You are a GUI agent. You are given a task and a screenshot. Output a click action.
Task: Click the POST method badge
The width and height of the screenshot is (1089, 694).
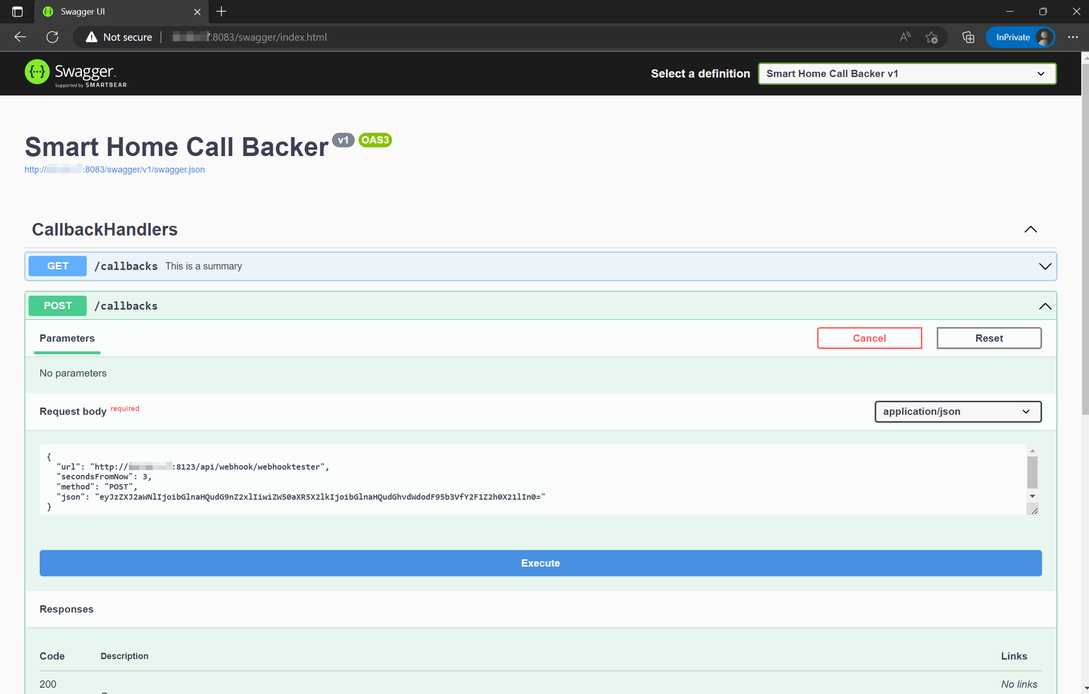[x=58, y=306]
